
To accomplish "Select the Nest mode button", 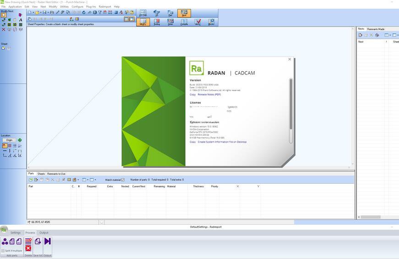I will point(184,13).
